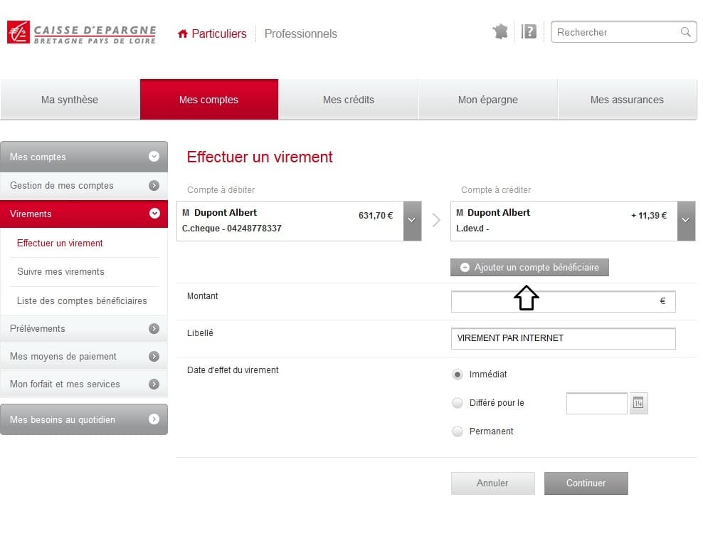Screen dimensions: 703x539
Task: Select the Immédiat option
Action: (458, 374)
